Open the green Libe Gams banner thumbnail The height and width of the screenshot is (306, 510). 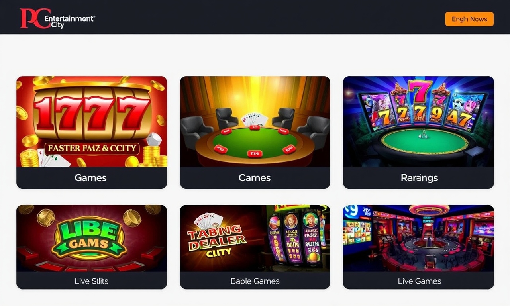92,238
